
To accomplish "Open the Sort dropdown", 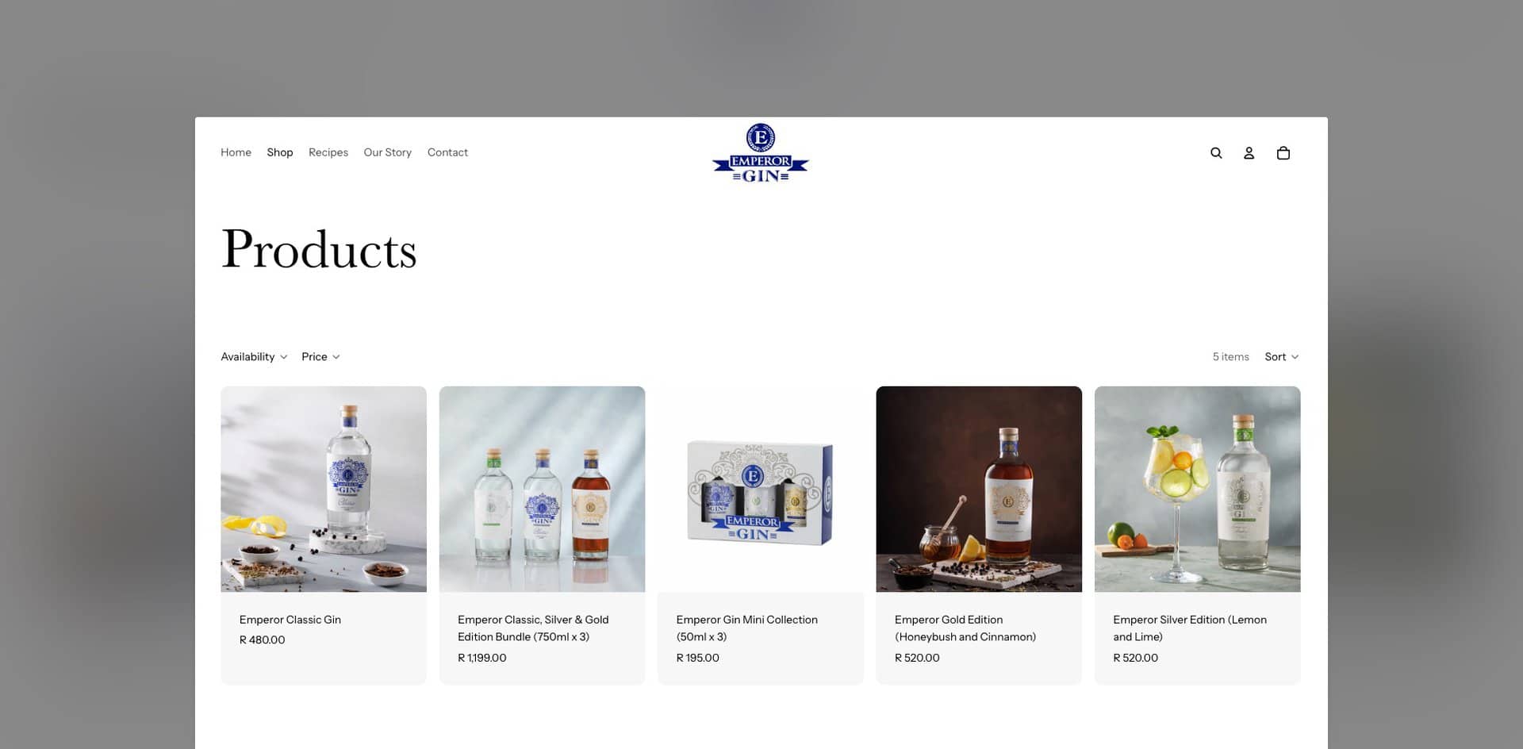I will (x=1281, y=357).
